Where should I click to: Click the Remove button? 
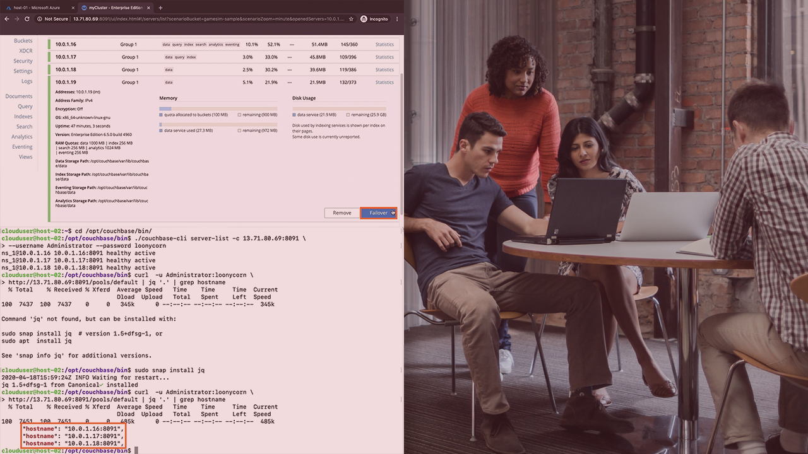tap(342, 212)
